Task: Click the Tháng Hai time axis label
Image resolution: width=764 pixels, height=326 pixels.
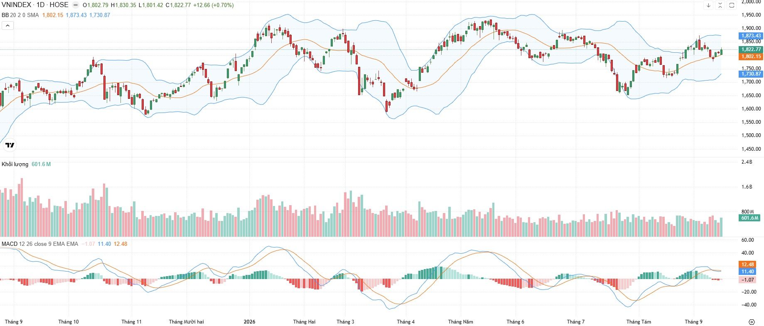Action: 304,322
